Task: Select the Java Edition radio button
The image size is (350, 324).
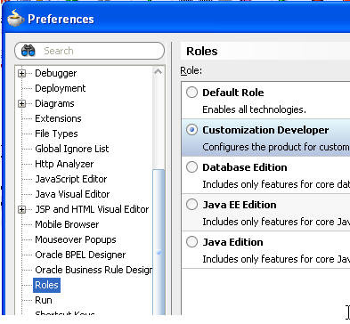Action: click(x=191, y=242)
